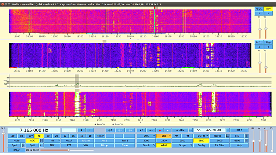Enable the PTT button
Viewport: 276px width, 155px height.
pos(69,145)
